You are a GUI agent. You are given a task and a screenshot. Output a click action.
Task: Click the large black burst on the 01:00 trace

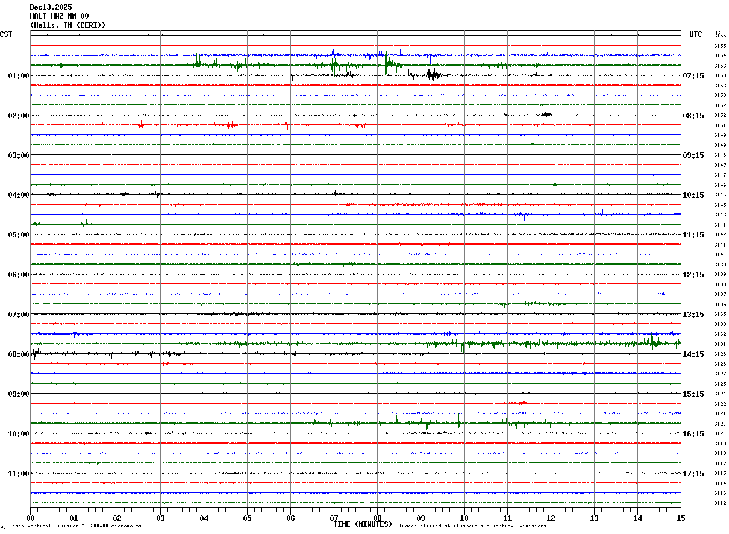[432, 75]
